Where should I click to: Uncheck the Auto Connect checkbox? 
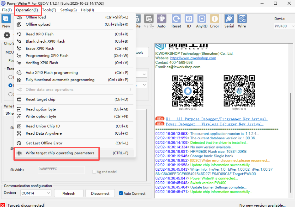(x=121, y=194)
